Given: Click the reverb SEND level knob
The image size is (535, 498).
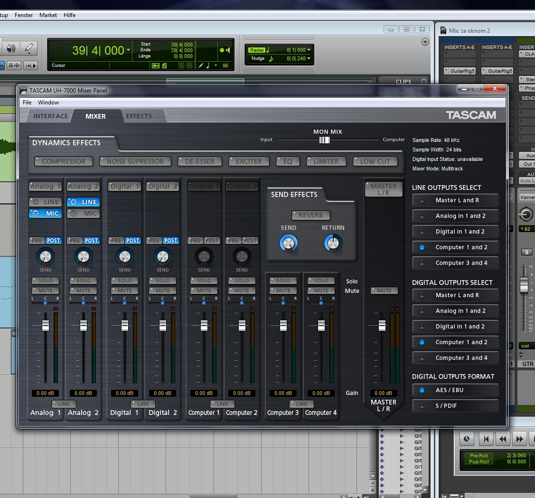Looking at the screenshot, I should [288, 243].
